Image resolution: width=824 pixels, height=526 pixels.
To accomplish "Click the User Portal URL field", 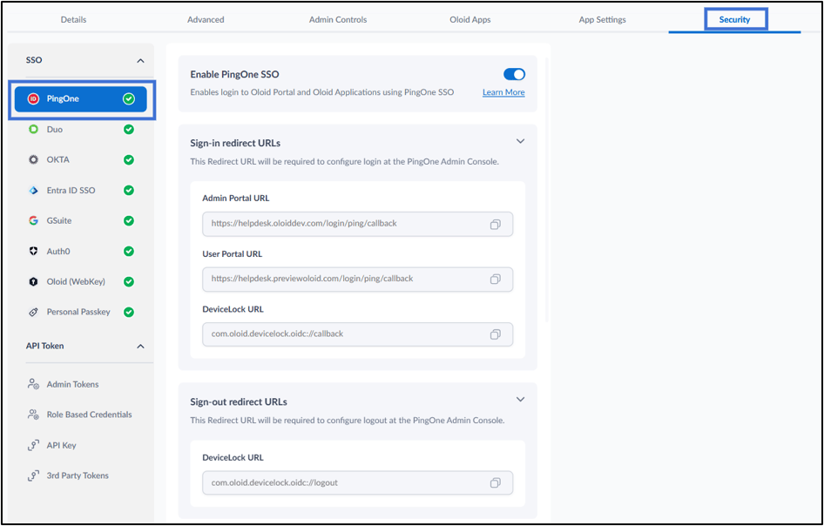I will tap(357, 280).
